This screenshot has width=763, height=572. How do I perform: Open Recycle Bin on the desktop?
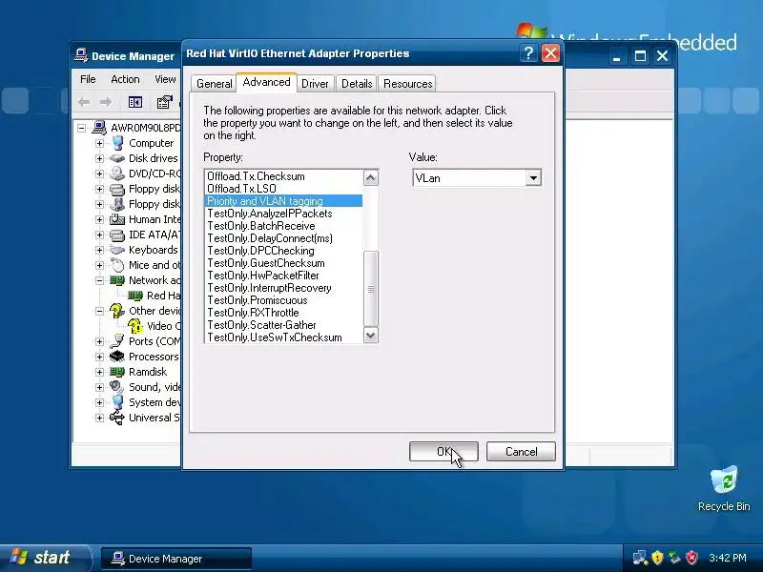tap(724, 488)
